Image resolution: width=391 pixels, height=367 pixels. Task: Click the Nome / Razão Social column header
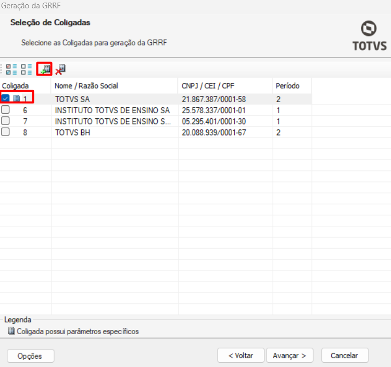click(115, 85)
